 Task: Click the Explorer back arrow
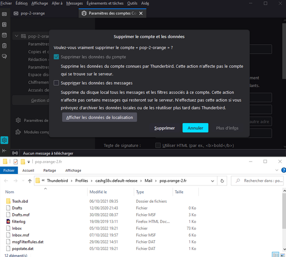tap(6, 181)
